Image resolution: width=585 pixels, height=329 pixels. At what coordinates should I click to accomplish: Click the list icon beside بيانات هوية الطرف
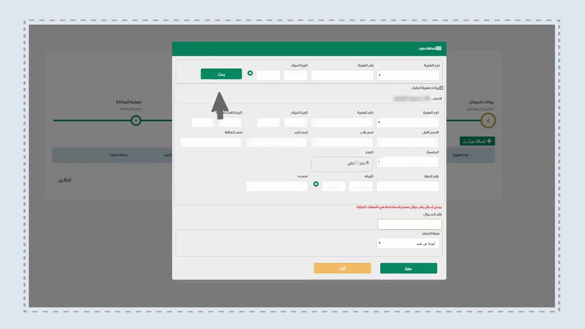pos(441,88)
